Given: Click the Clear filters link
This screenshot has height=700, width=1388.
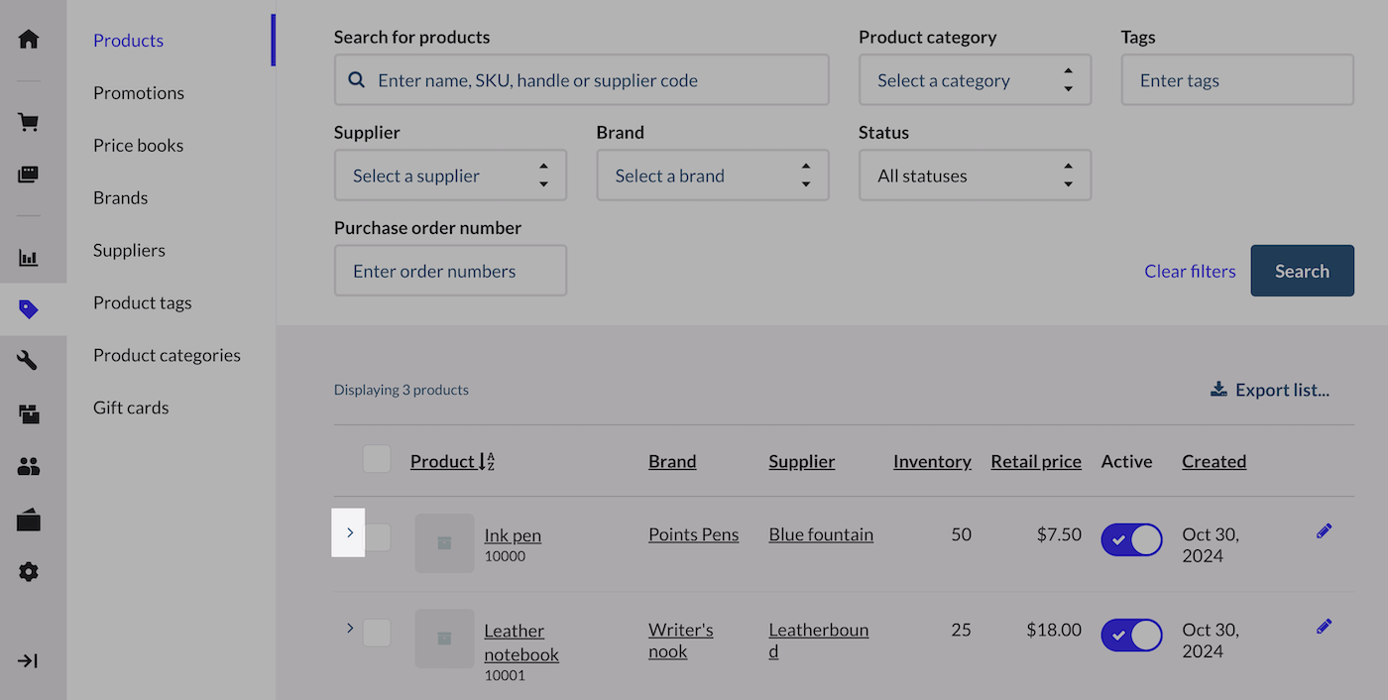Looking at the screenshot, I should (x=1190, y=271).
